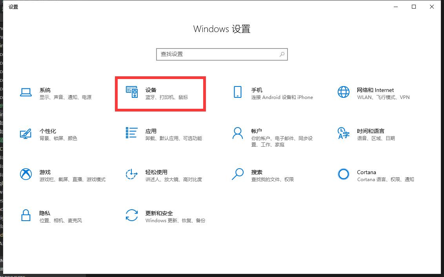Select the 网络和 Internet title text
This screenshot has height=277, width=444.
tap(375, 90)
